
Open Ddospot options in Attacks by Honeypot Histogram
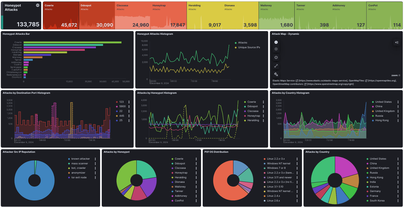pyautogui.click(x=263, y=106)
